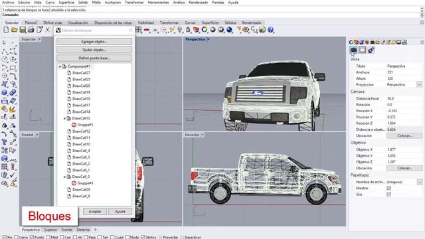This screenshot has width=425, height=239.
Task: Select the viewport frame properties icon
Action: (363, 50)
